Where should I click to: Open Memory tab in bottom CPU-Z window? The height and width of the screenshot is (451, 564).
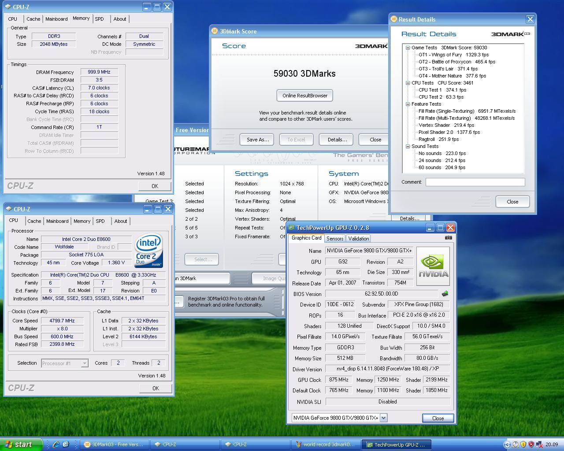coord(82,221)
